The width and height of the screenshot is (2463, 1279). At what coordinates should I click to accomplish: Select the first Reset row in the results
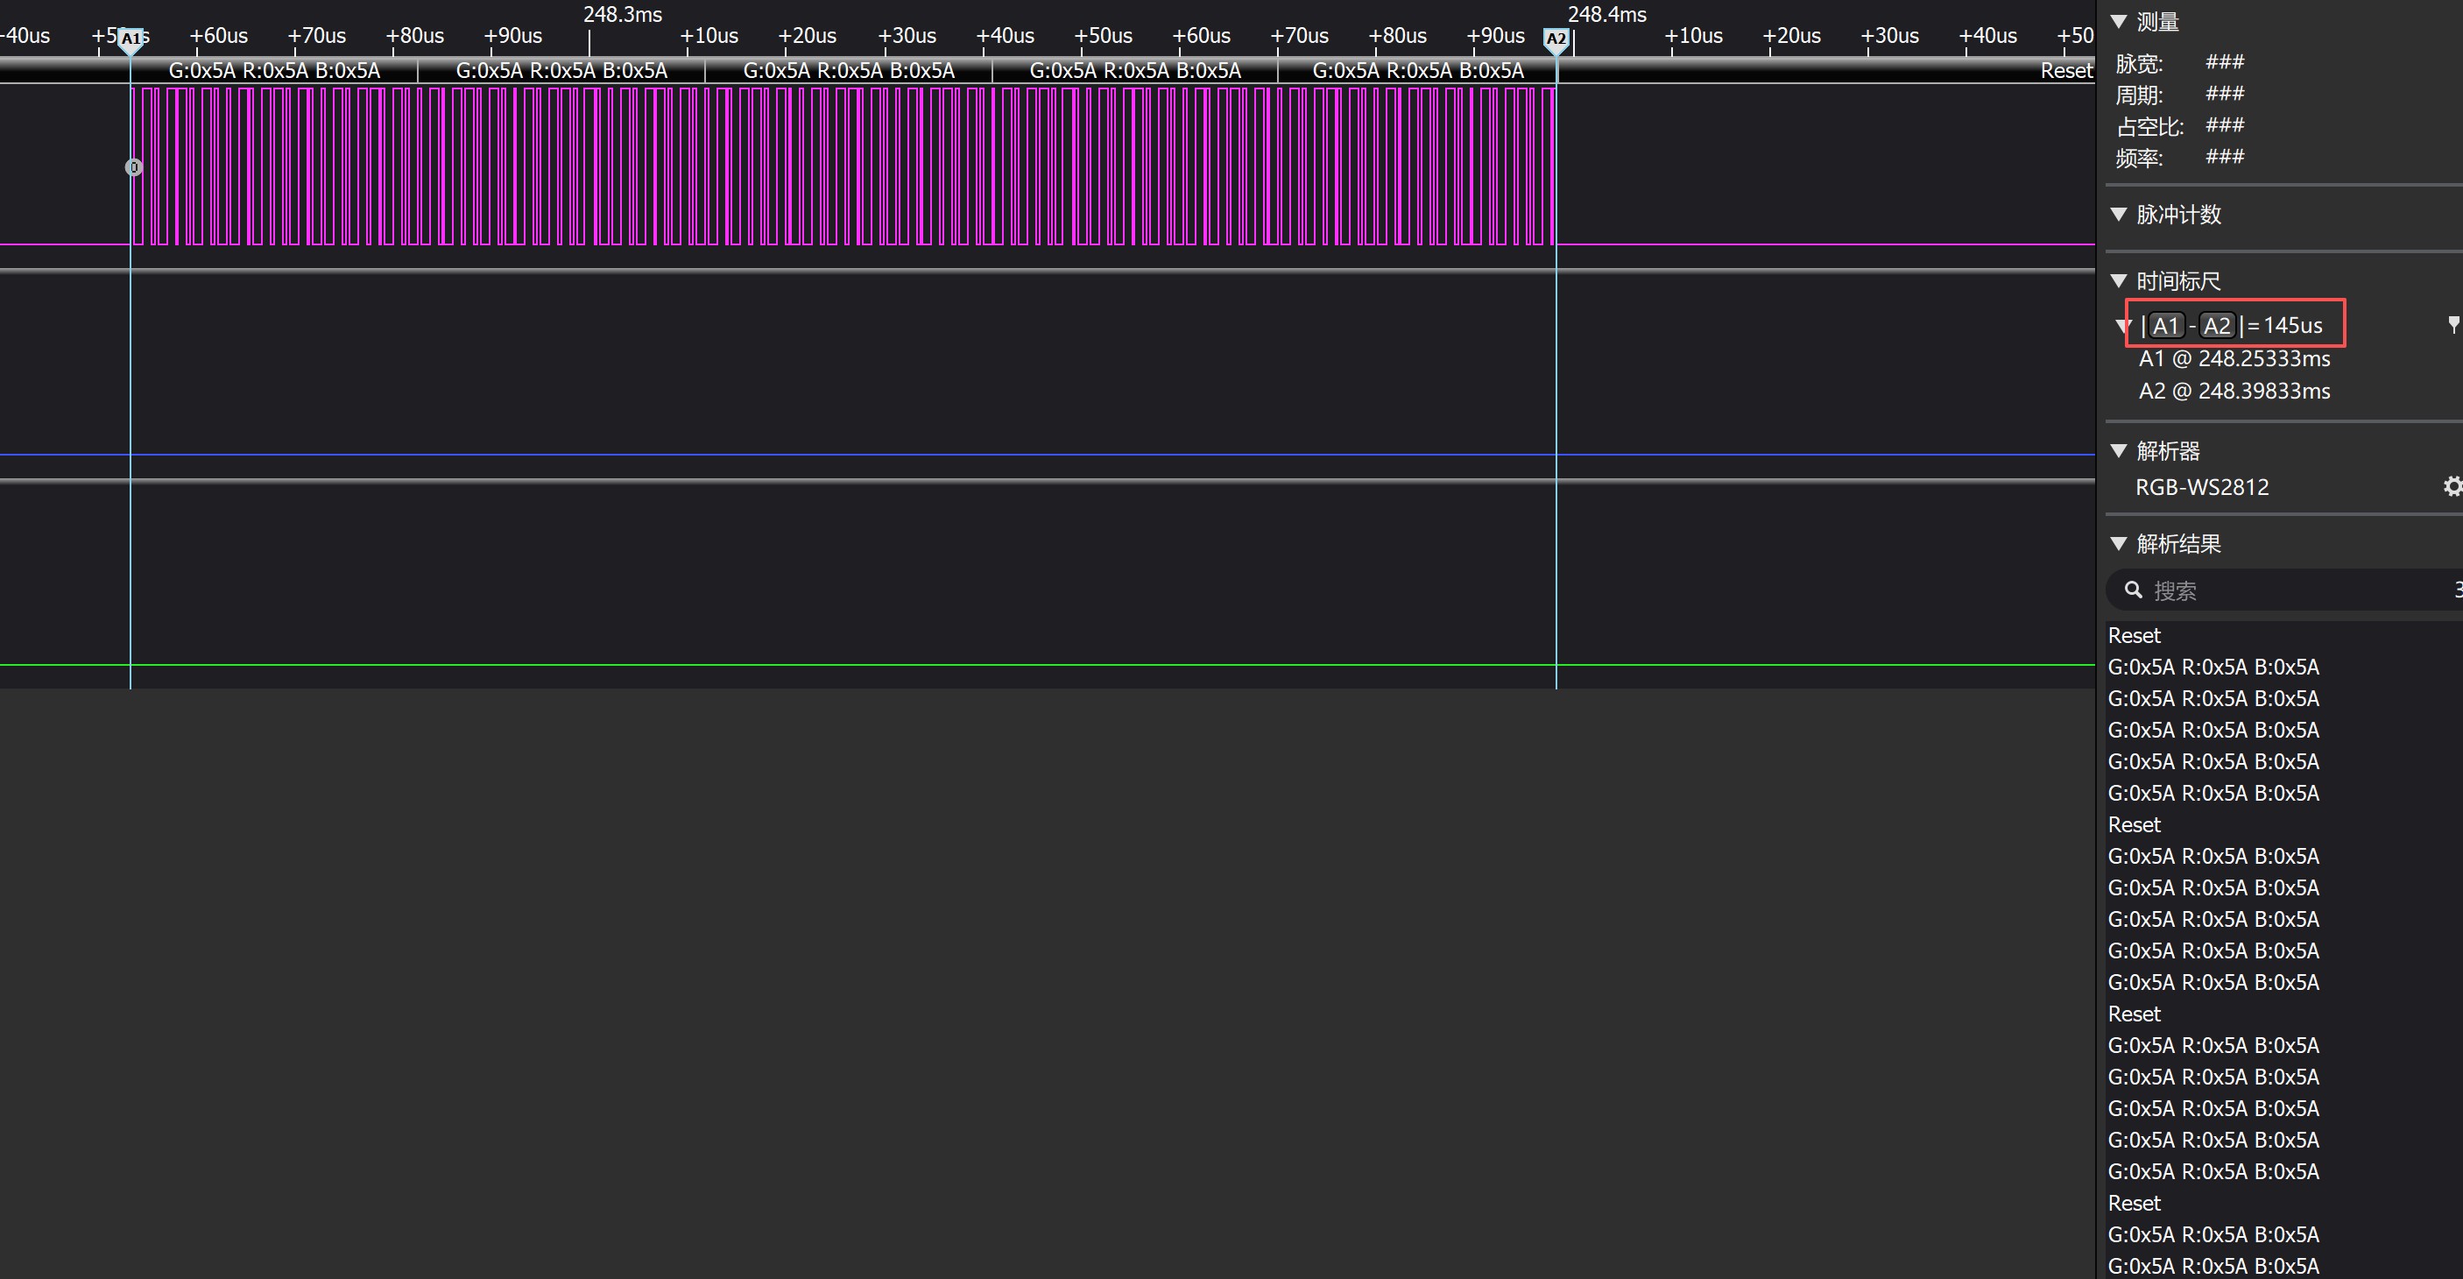2134,636
